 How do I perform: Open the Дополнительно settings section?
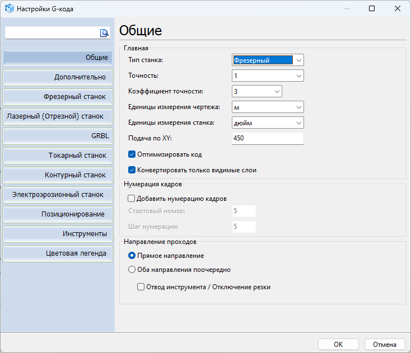pyautogui.click(x=58, y=77)
